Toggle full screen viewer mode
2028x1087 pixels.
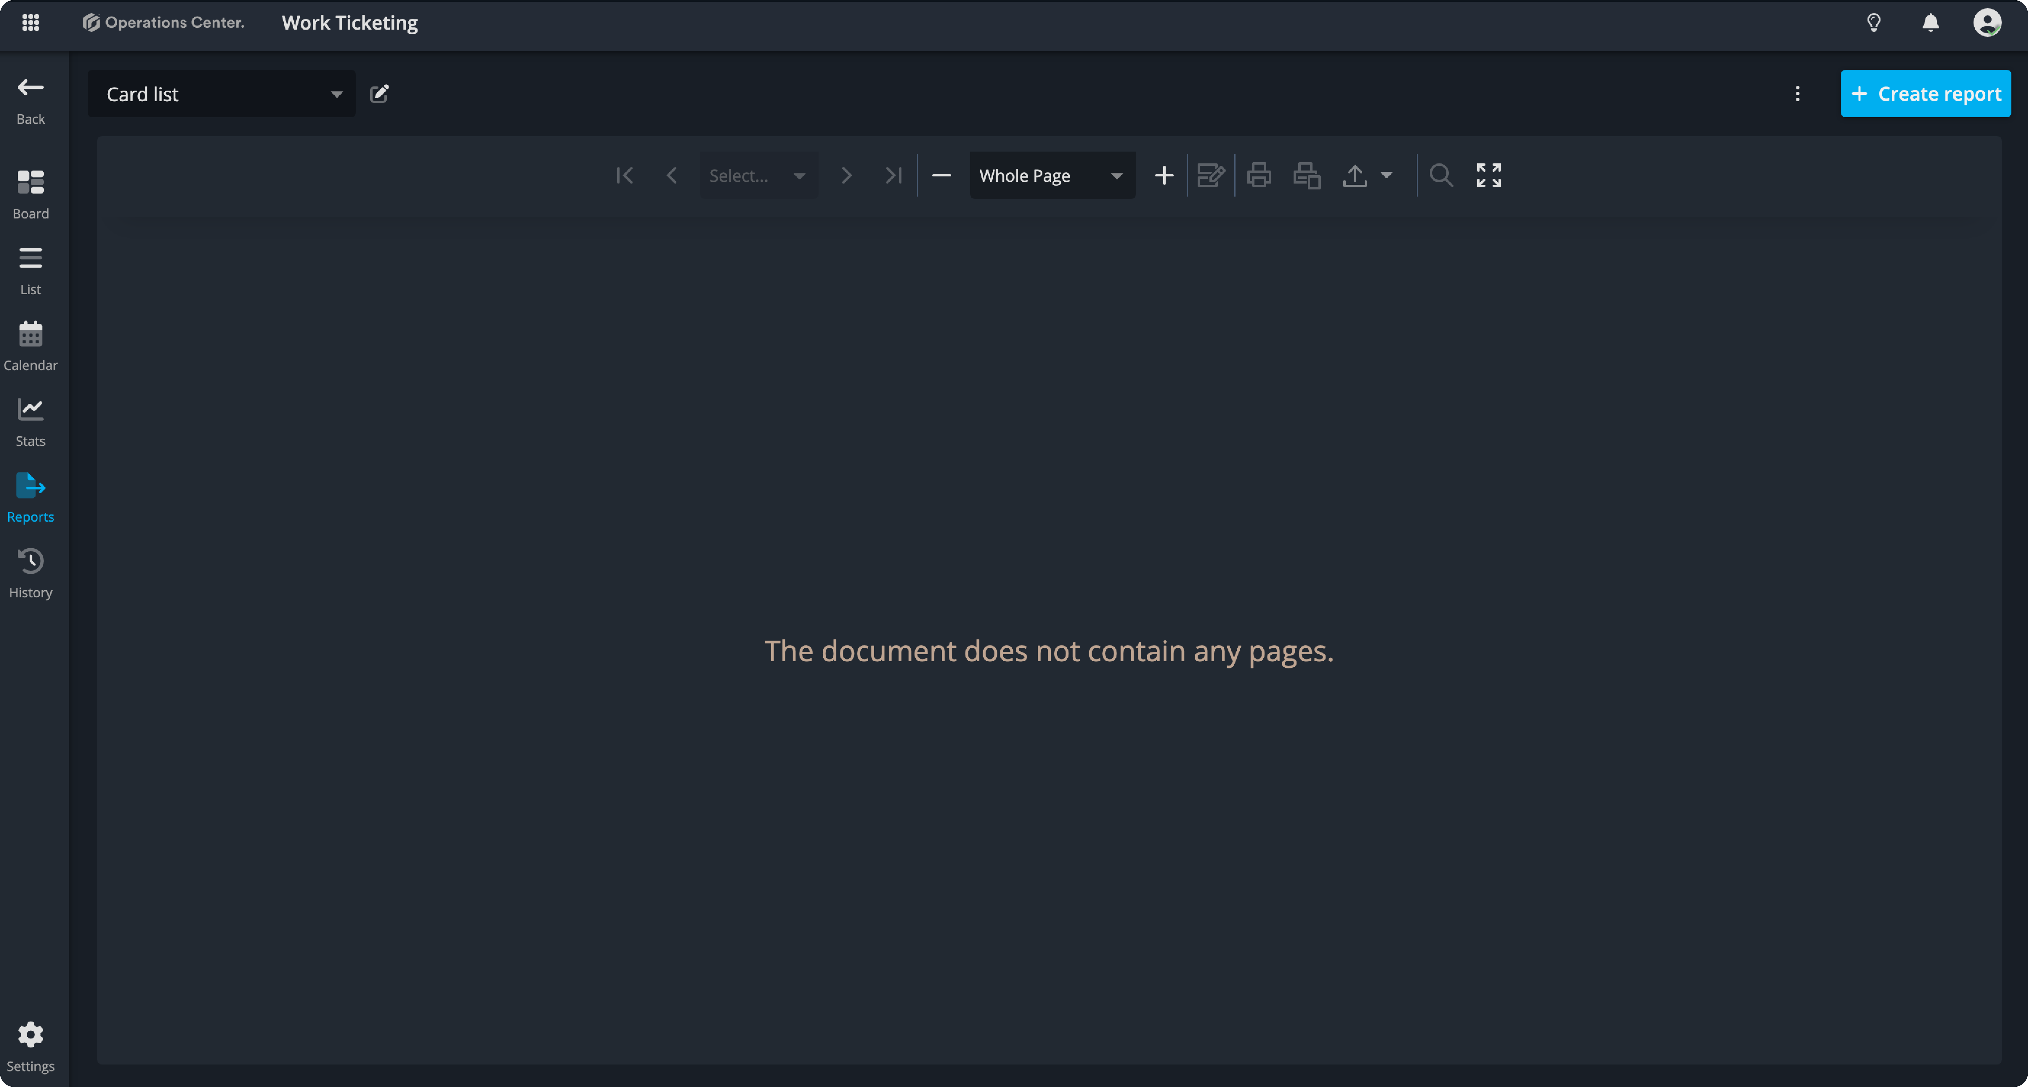(1489, 176)
